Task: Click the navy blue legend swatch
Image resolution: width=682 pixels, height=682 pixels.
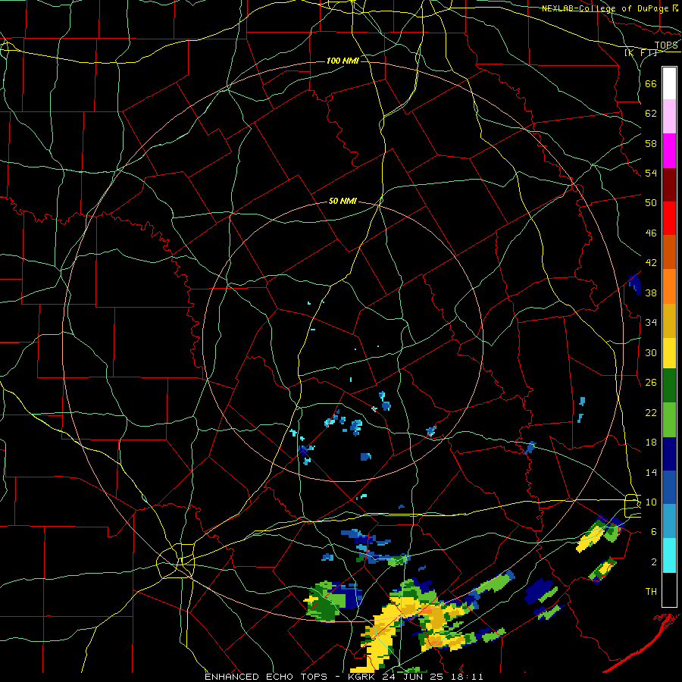Action: pyautogui.click(x=669, y=454)
